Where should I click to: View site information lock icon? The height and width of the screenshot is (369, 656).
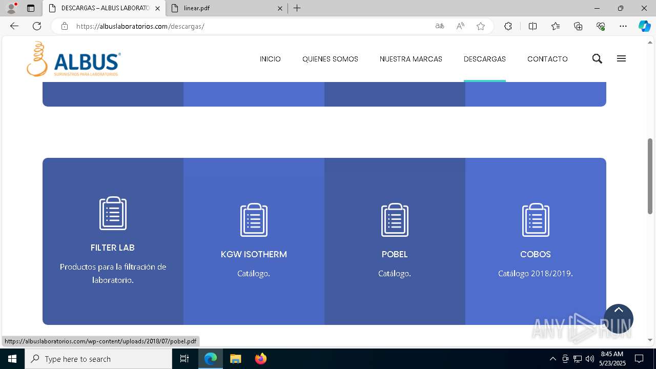(x=65, y=26)
